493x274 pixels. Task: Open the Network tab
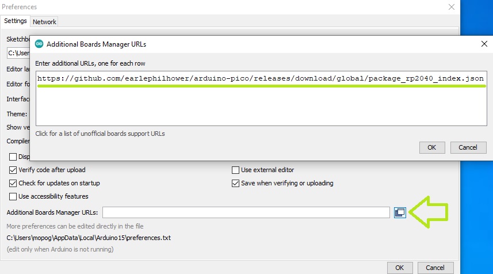click(x=44, y=22)
